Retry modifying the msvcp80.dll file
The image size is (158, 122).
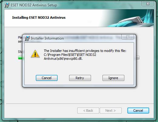(80, 78)
